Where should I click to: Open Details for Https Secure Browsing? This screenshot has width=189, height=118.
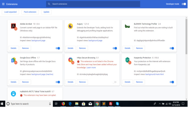[71, 82]
